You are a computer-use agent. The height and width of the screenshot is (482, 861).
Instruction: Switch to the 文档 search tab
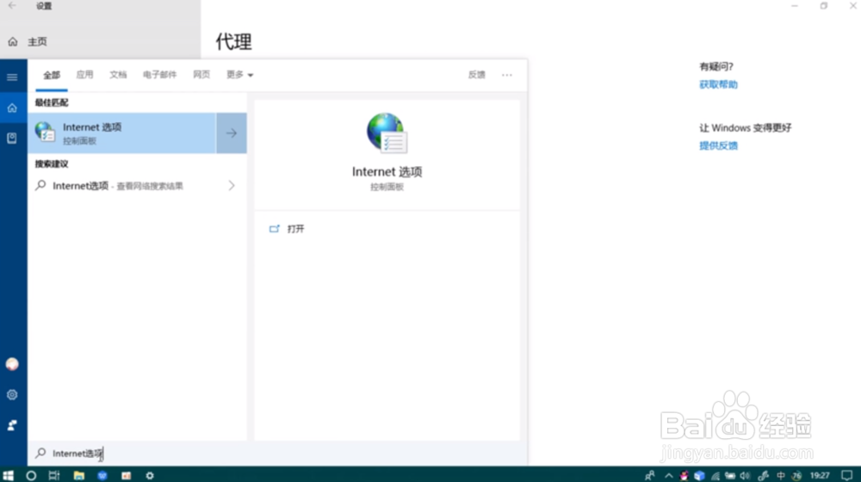point(118,75)
